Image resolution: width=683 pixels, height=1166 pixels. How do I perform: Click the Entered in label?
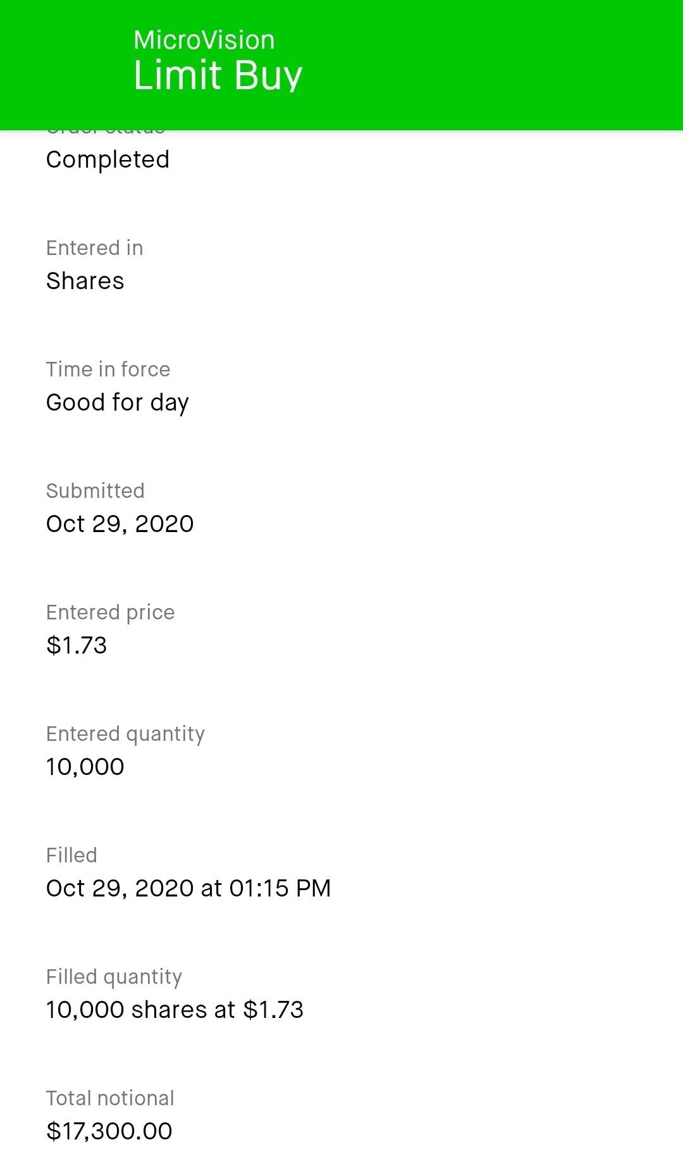[94, 248]
